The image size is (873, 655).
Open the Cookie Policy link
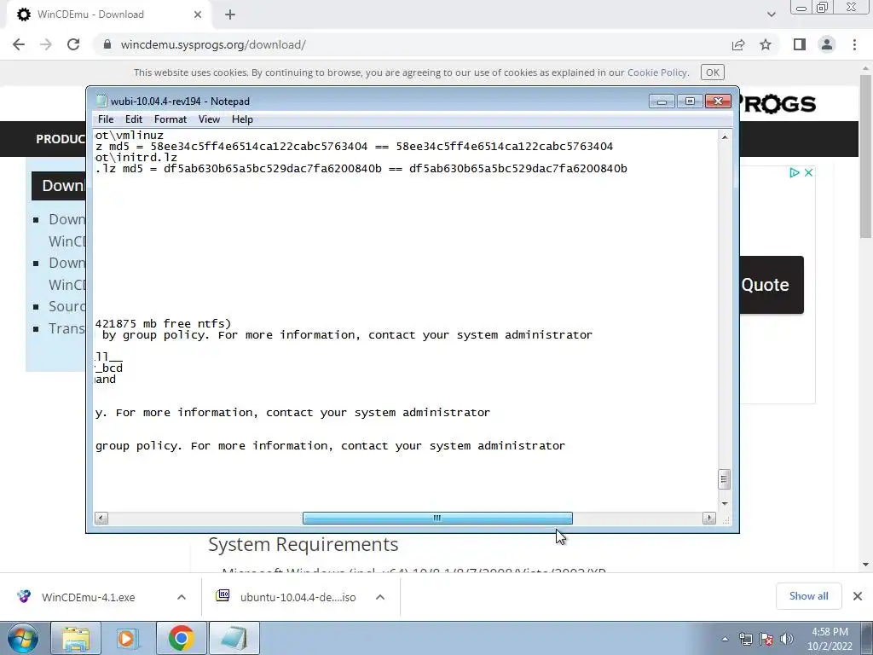coord(657,72)
